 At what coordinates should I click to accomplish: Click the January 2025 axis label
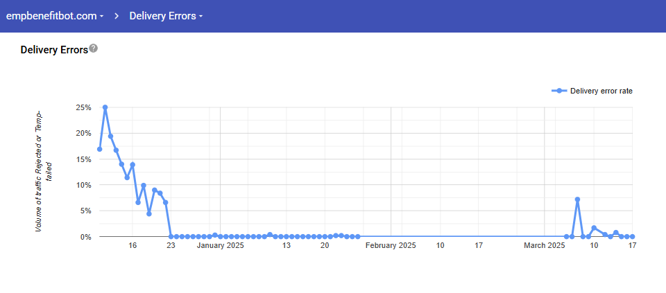(220, 245)
